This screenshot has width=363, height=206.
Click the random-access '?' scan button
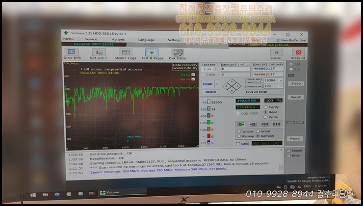click(264, 124)
